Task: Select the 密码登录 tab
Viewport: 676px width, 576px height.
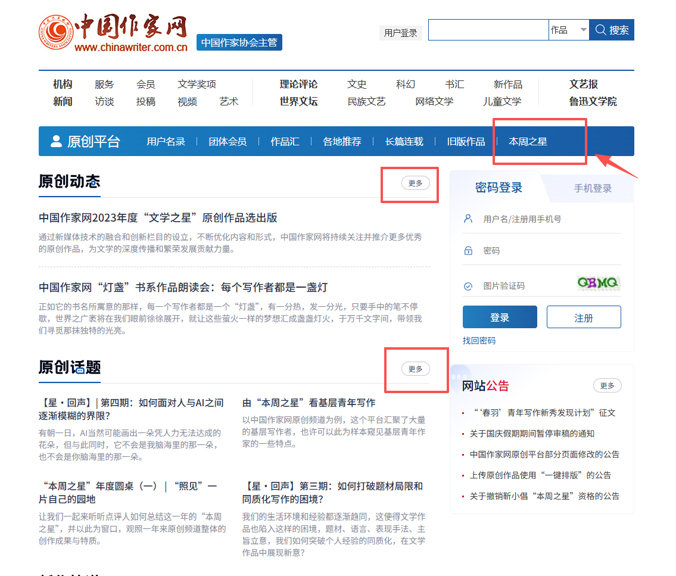Action: [499, 188]
